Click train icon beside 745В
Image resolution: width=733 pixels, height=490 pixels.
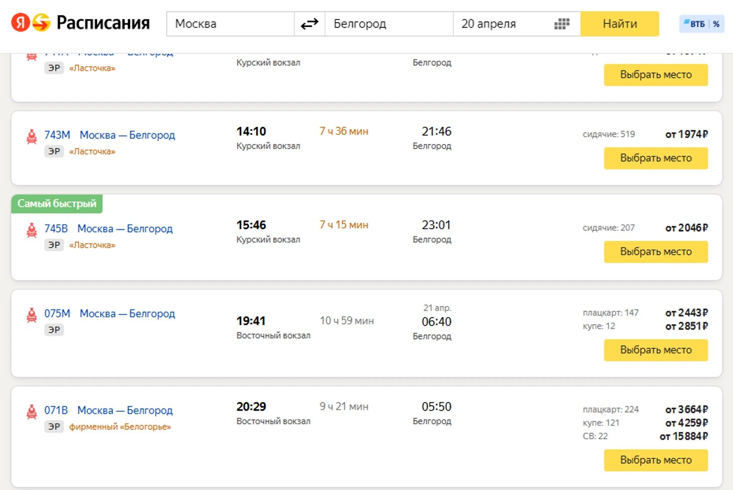click(32, 230)
